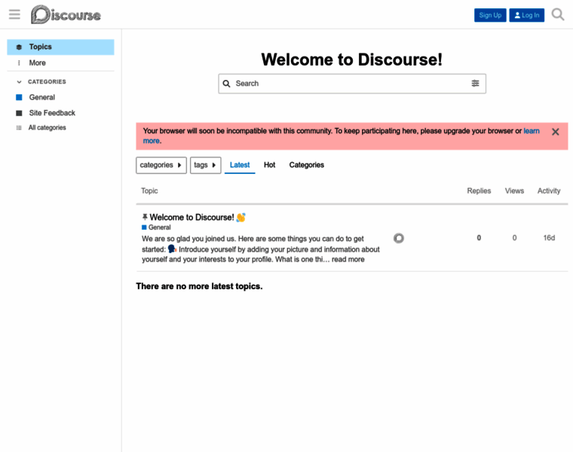Sort by the Replies column header
The height and width of the screenshot is (452, 573).
[479, 191]
